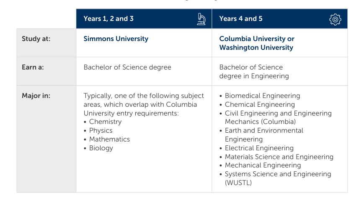Viewport: 354px width, 206px height.
Task: Click the Earn a: row label
Action: pos(33,67)
